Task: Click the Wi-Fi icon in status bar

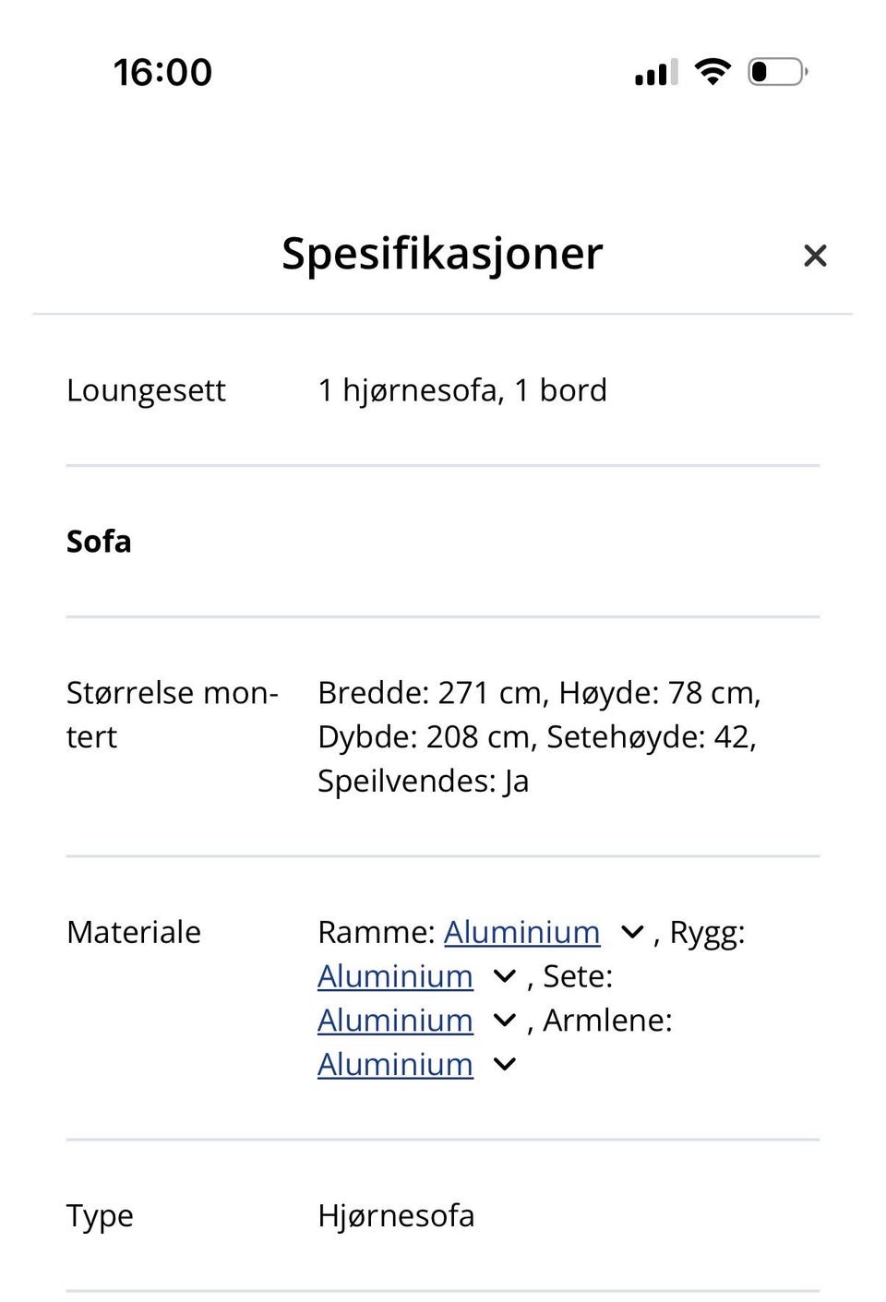Action: tap(711, 71)
